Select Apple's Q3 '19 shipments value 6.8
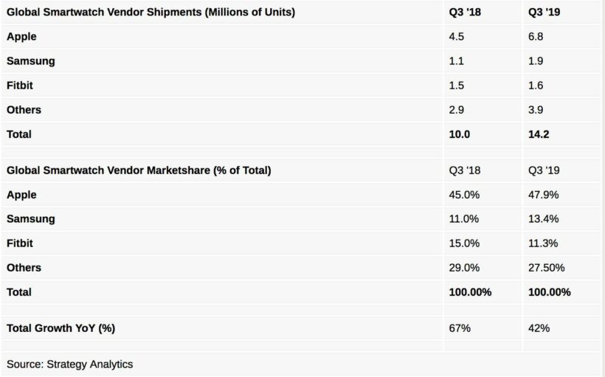605x377 pixels. [x=537, y=36]
